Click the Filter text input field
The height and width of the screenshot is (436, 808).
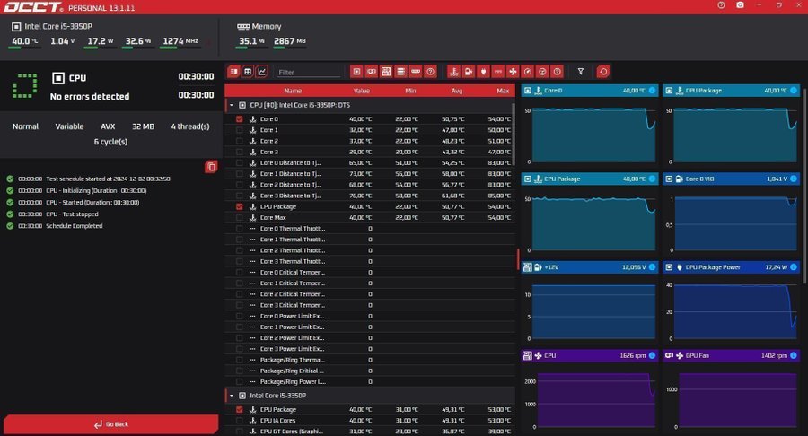pos(308,72)
